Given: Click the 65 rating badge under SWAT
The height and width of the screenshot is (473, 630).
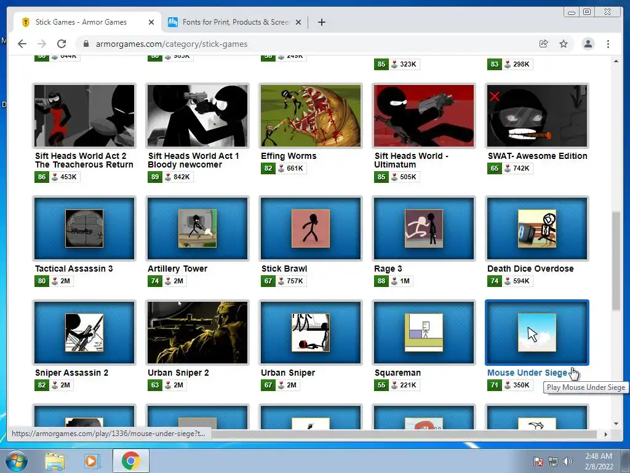Looking at the screenshot, I should pos(495,168).
